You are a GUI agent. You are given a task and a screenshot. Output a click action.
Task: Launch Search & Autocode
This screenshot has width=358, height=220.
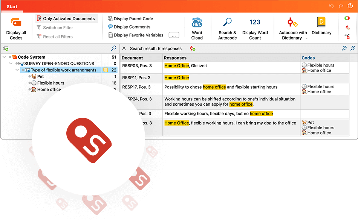[227, 29]
